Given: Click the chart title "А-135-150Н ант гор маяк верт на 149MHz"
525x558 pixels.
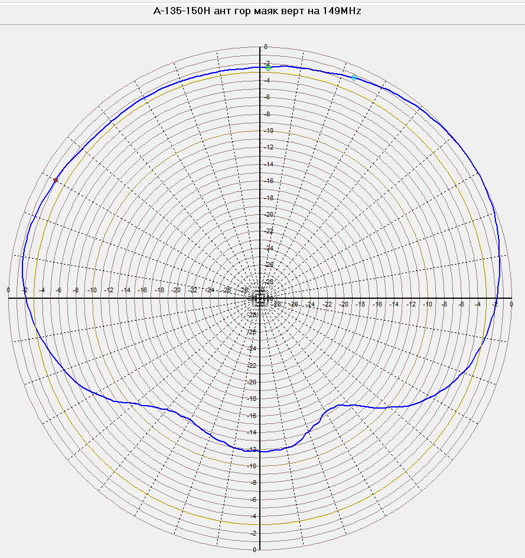Looking at the screenshot, I should (x=257, y=11).
